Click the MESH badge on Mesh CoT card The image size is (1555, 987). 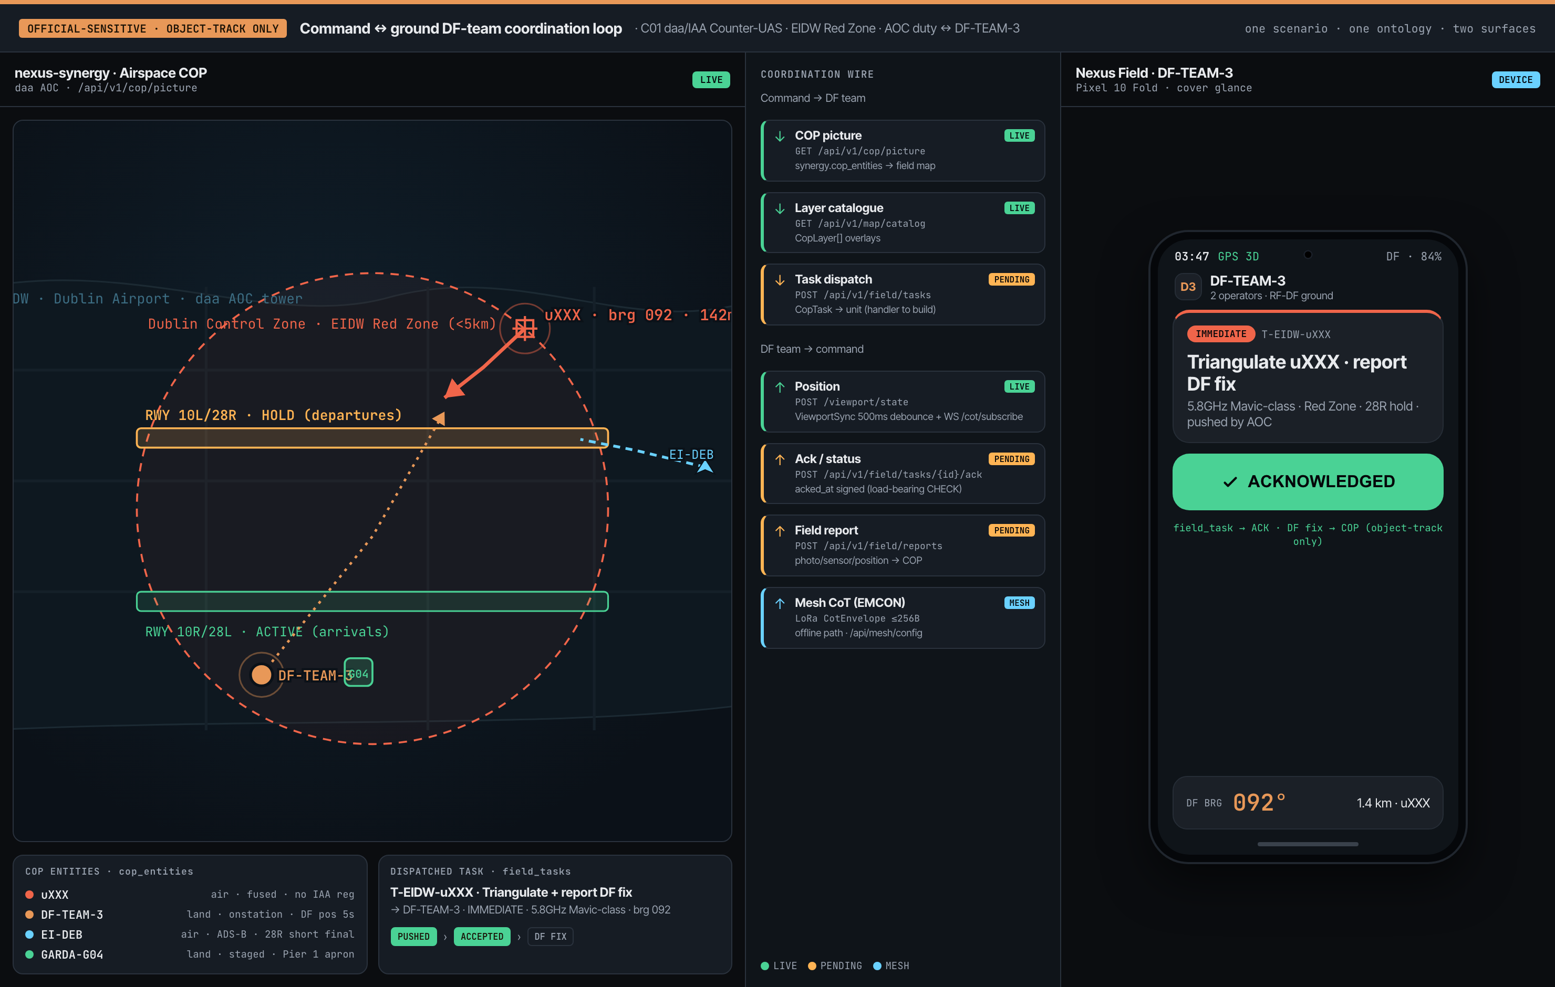pyautogui.click(x=1019, y=603)
